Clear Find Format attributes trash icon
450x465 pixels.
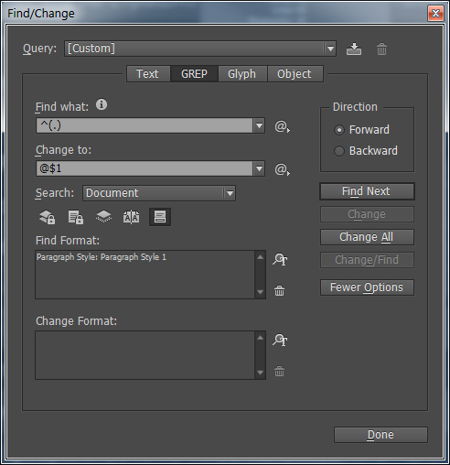279,291
